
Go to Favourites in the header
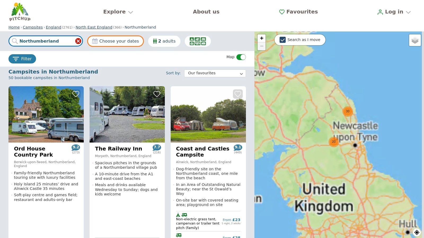coord(298,12)
